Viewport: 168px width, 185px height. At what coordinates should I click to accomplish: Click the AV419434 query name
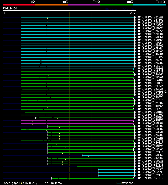pyautogui.click(x=10, y=8)
